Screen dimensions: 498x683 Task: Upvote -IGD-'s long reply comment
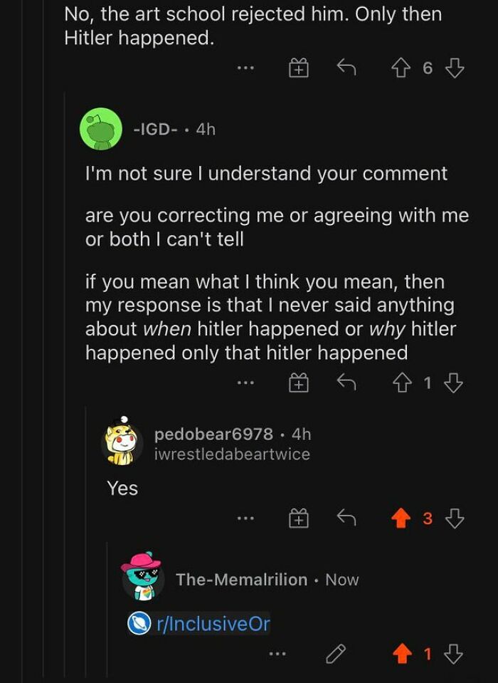pos(401,382)
